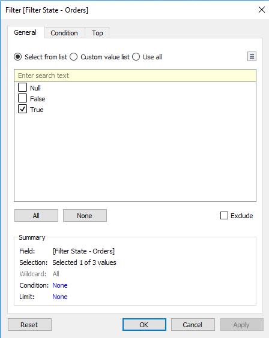Screen dimensions: 269x338
Task: Open the General tab
Action: (x=25, y=32)
